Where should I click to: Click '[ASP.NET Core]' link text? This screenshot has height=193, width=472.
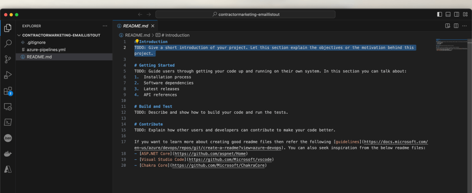pyautogui.click(x=155, y=154)
